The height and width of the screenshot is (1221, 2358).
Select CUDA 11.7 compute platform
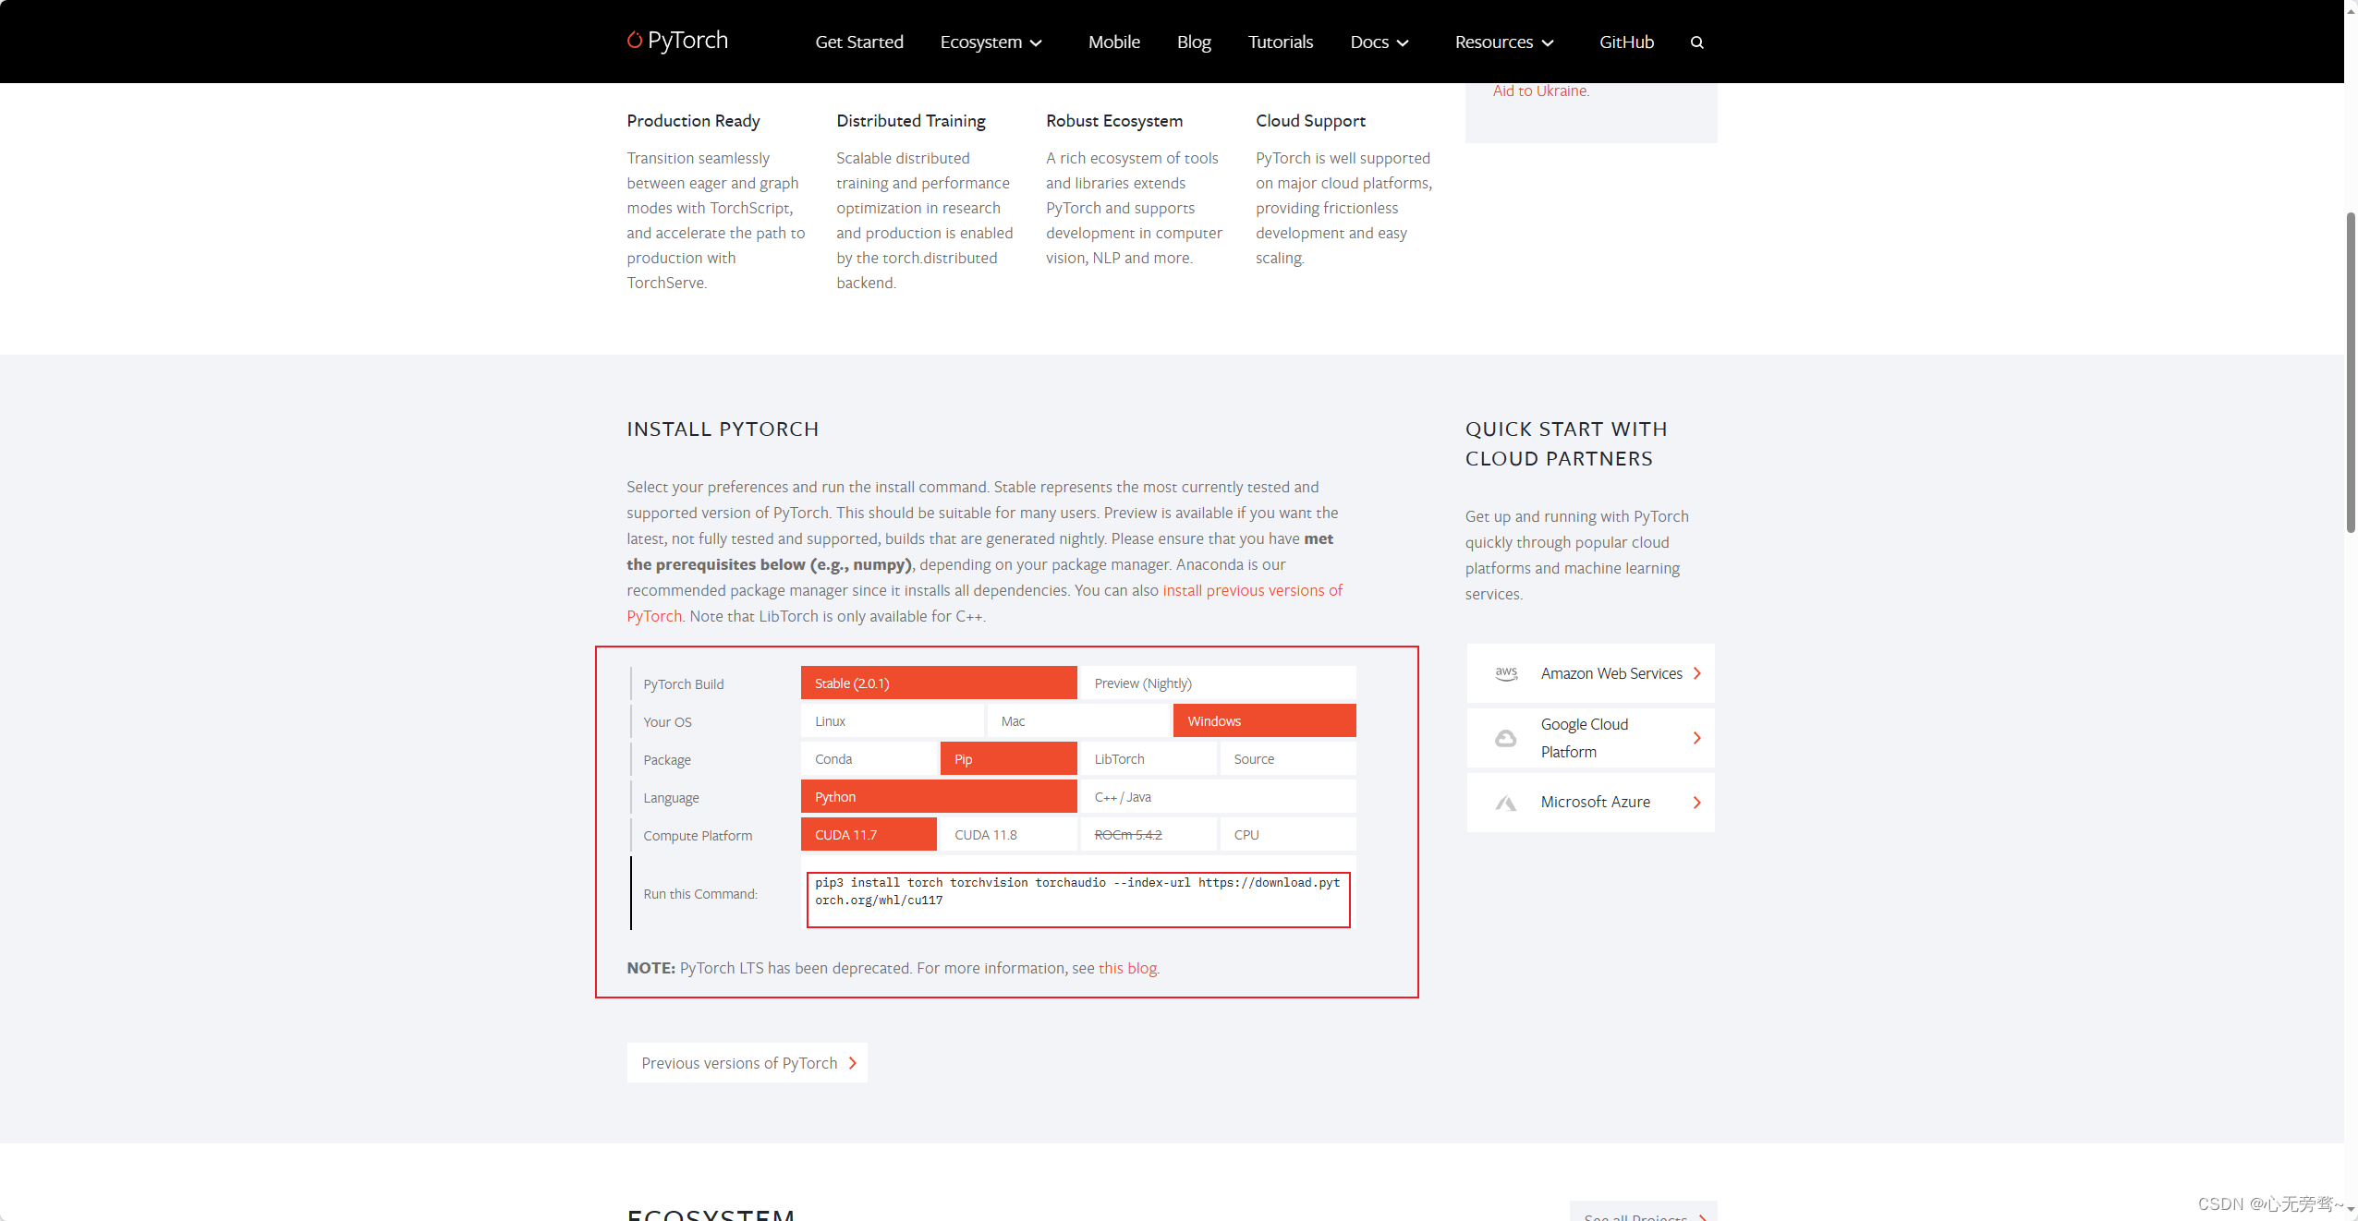point(866,833)
